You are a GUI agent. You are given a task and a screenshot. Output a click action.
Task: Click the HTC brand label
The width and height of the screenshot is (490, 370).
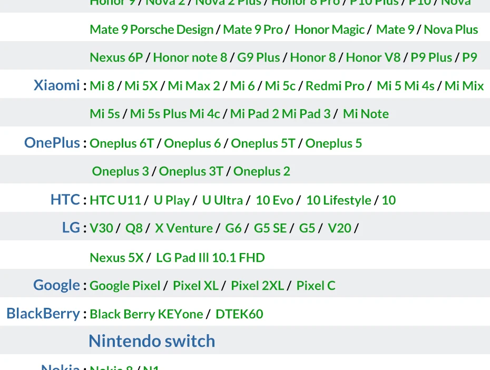[x=65, y=199]
